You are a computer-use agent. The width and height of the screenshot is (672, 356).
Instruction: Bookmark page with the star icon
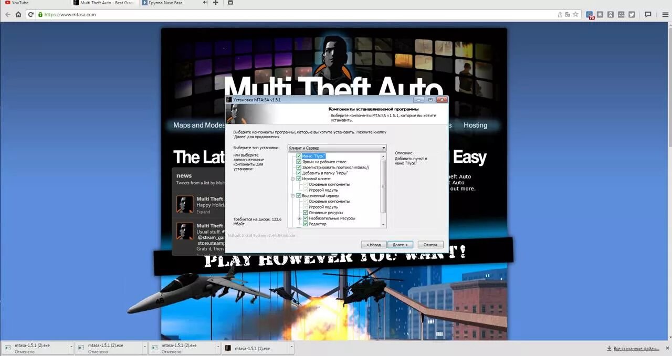point(575,15)
